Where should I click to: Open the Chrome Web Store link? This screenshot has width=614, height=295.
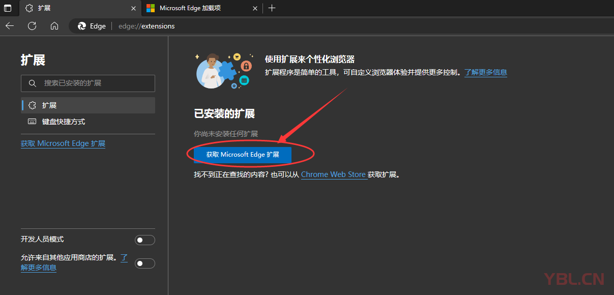pos(333,174)
